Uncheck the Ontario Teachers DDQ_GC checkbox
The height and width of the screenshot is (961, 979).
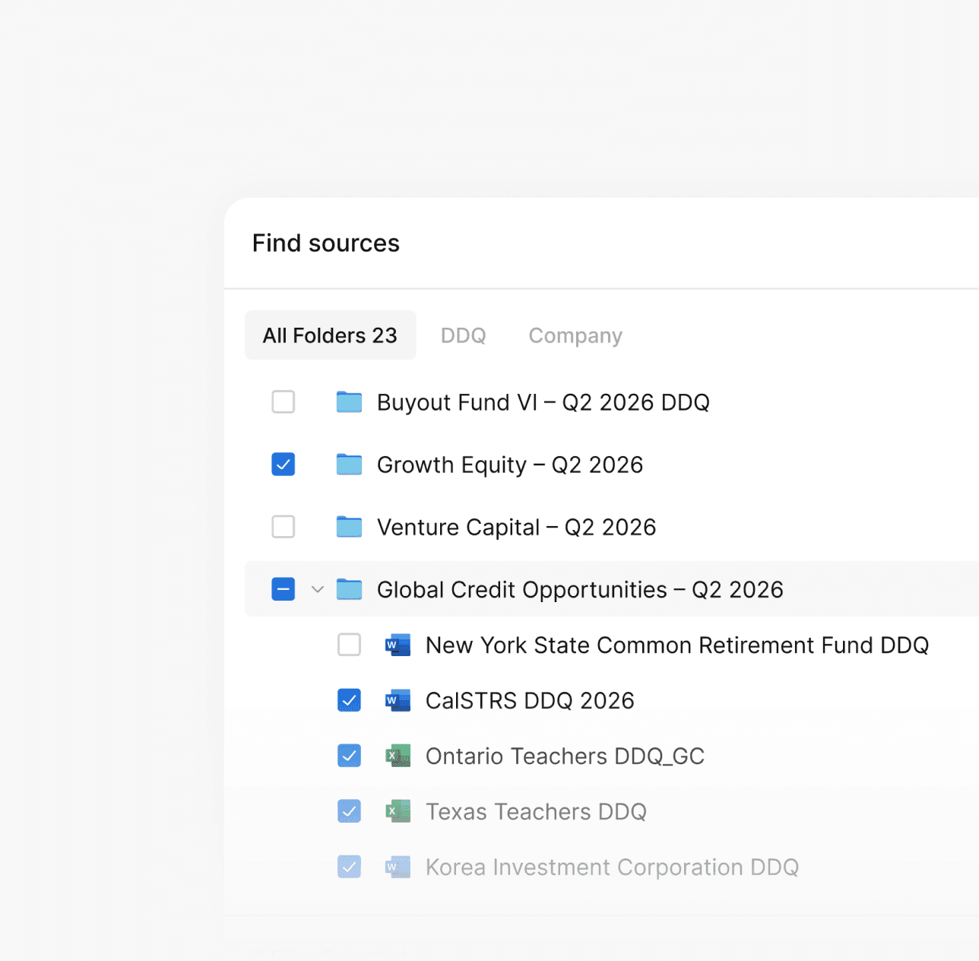[x=350, y=756]
